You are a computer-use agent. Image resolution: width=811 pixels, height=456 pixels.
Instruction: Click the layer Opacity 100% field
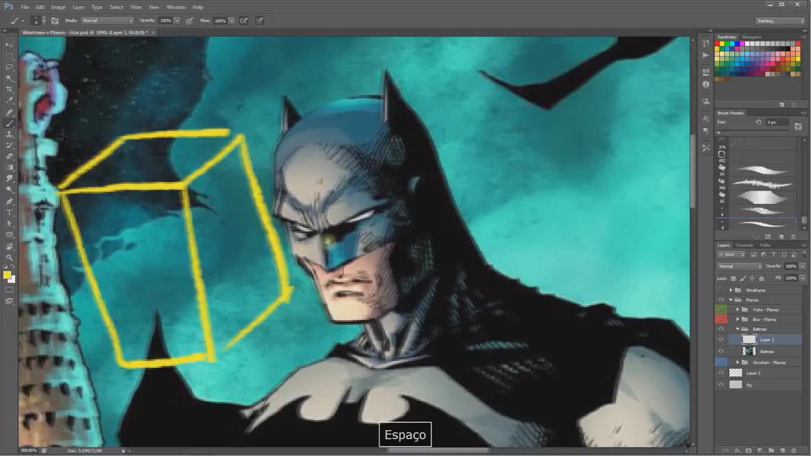(791, 266)
